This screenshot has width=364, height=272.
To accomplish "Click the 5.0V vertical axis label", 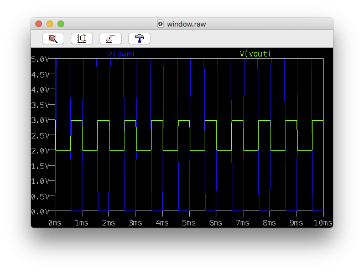I will click(x=42, y=59).
